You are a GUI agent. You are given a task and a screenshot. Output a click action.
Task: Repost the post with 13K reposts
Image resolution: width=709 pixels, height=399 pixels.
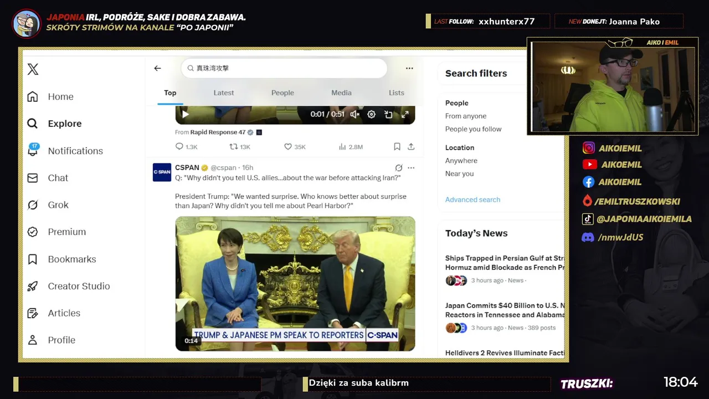coord(240,147)
